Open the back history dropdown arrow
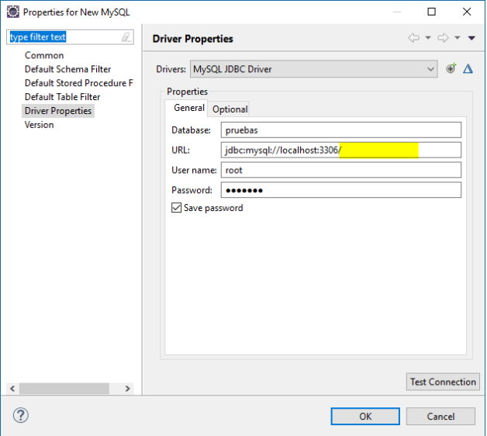Viewport: 487px width, 436px height. pyautogui.click(x=428, y=38)
